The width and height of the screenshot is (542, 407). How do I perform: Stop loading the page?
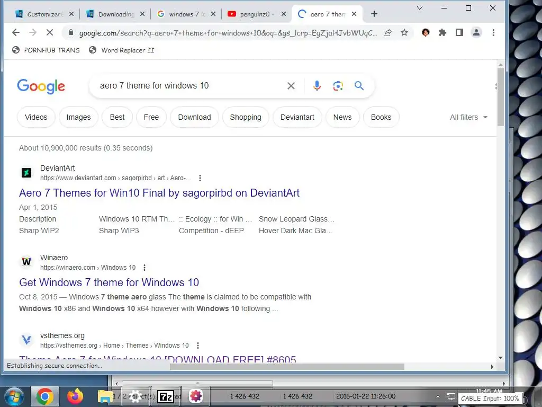pyautogui.click(x=50, y=32)
